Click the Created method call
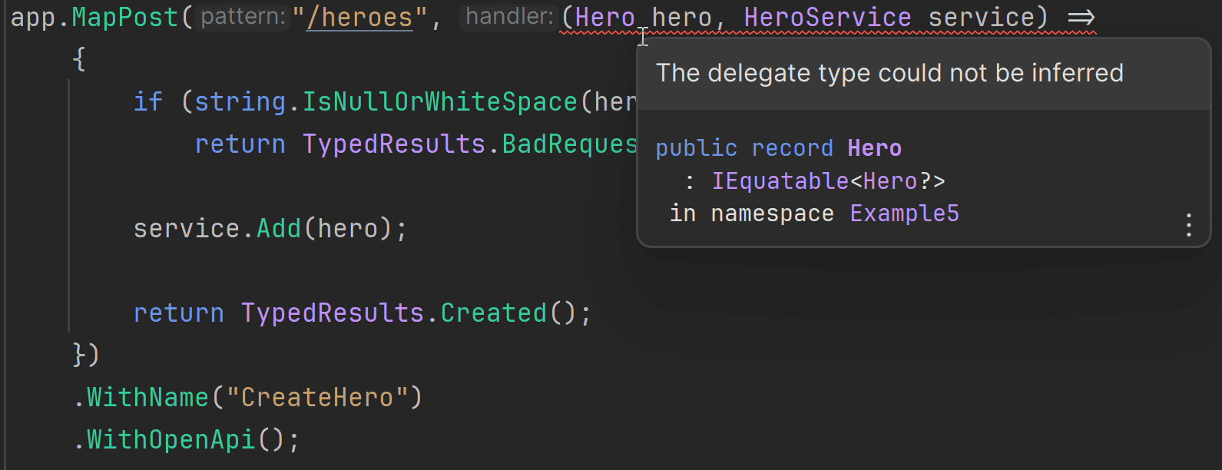Image resolution: width=1222 pixels, height=470 pixels. point(493,313)
